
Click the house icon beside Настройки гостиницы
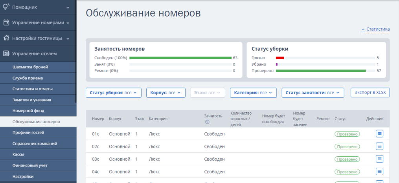click(x=6, y=38)
